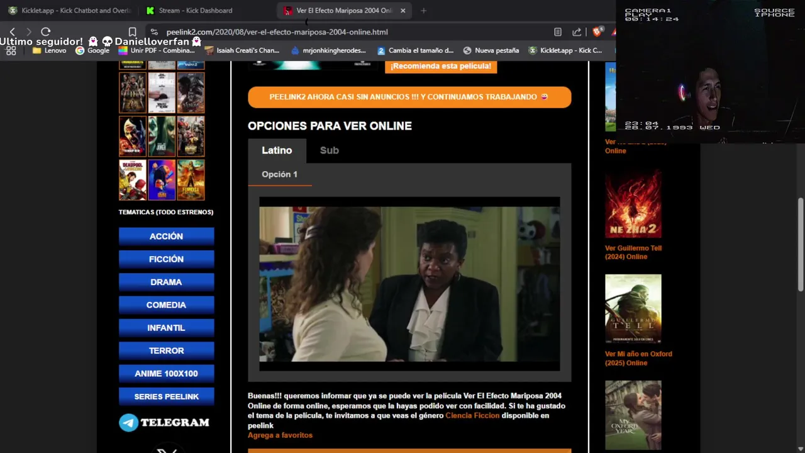Viewport: 805px width, 453px height.
Task: Open the Google bookmark
Action: click(92, 50)
